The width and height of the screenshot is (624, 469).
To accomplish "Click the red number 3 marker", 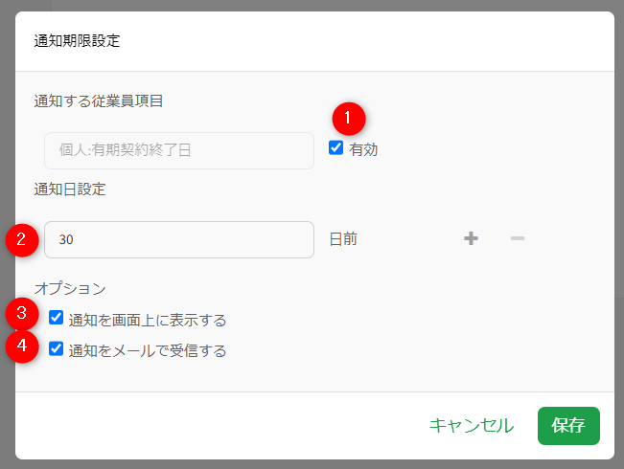I will pyautogui.click(x=21, y=313).
